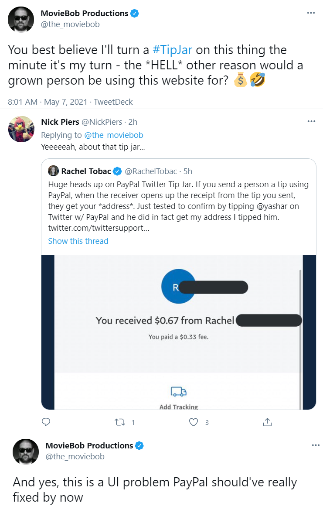Click the verified badge on bottom MovieBob tweet
The width and height of the screenshot is (323, 506).
click(139, 445)
